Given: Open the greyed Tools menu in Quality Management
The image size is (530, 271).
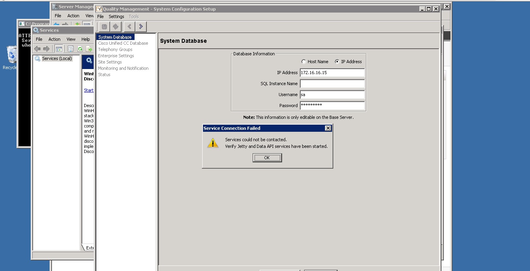Looking at the screenshot, I should coord(134,16).
